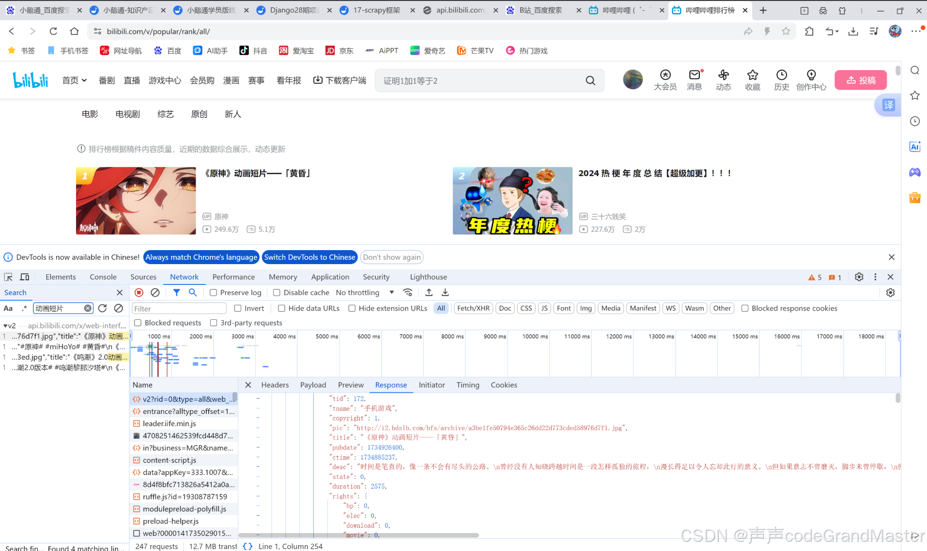Open DevTools settings gear icon
Image resolution: width=927 pixels, height=551 pixels.
[859, 277]
